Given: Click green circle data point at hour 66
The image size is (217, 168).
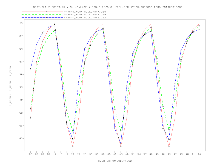Looking at the screenshot, I should pos(163,107).
